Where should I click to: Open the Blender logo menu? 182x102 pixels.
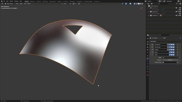2,1
